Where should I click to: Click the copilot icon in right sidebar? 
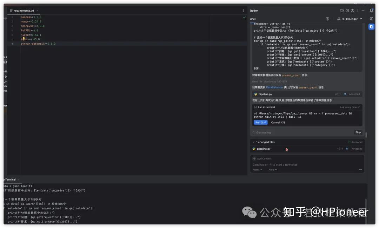371,27
